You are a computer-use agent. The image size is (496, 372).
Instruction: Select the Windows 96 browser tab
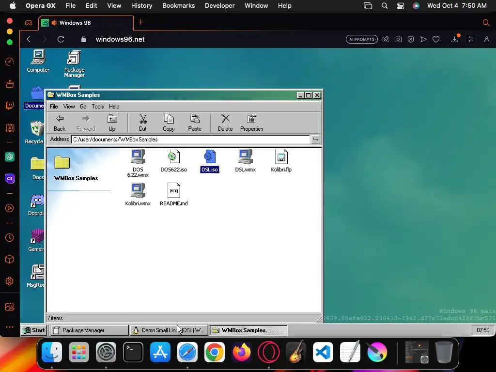click(x=86, y=23)
